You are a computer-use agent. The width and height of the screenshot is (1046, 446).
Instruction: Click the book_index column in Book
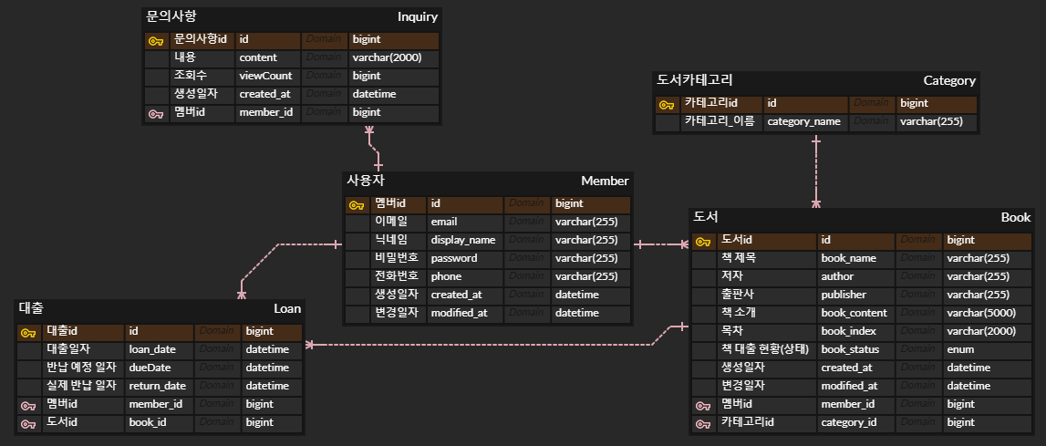(856, 331)
